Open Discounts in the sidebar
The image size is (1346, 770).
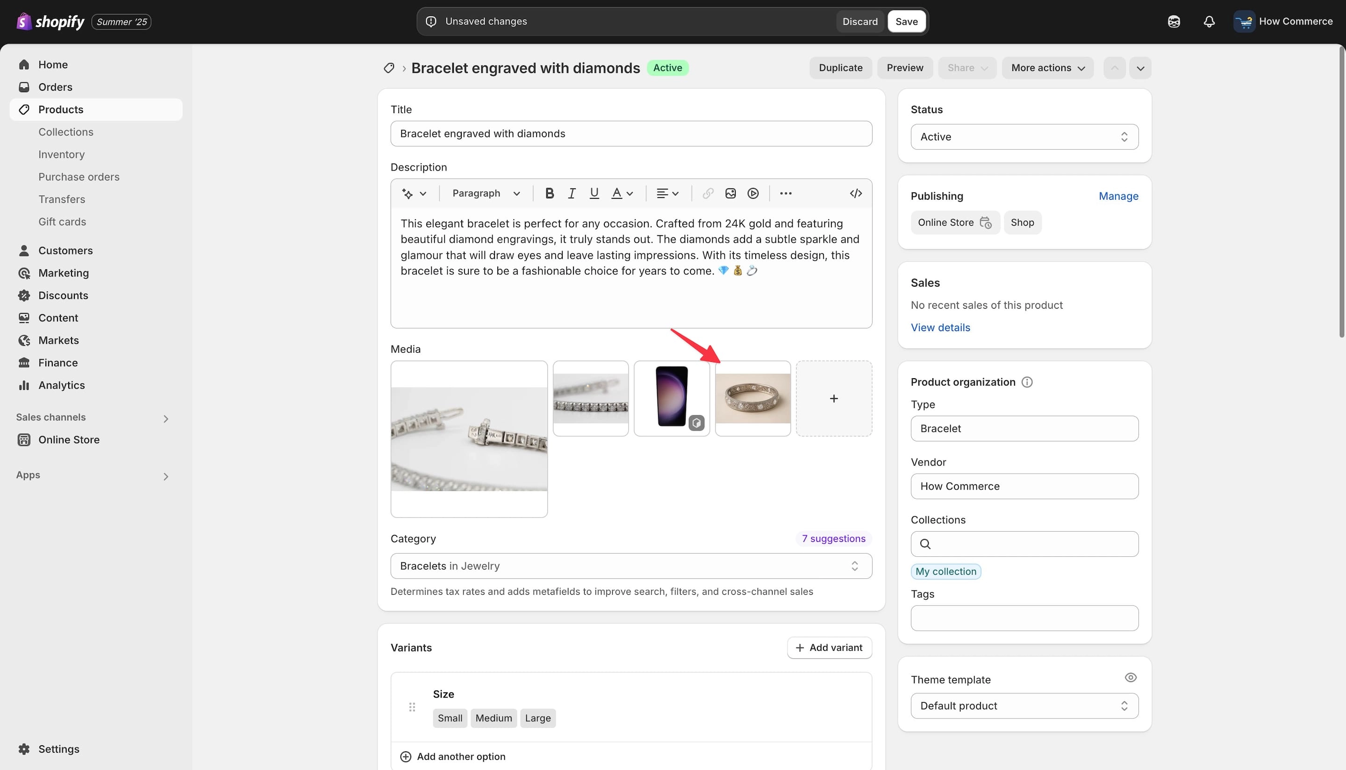[x=96, y=295]
